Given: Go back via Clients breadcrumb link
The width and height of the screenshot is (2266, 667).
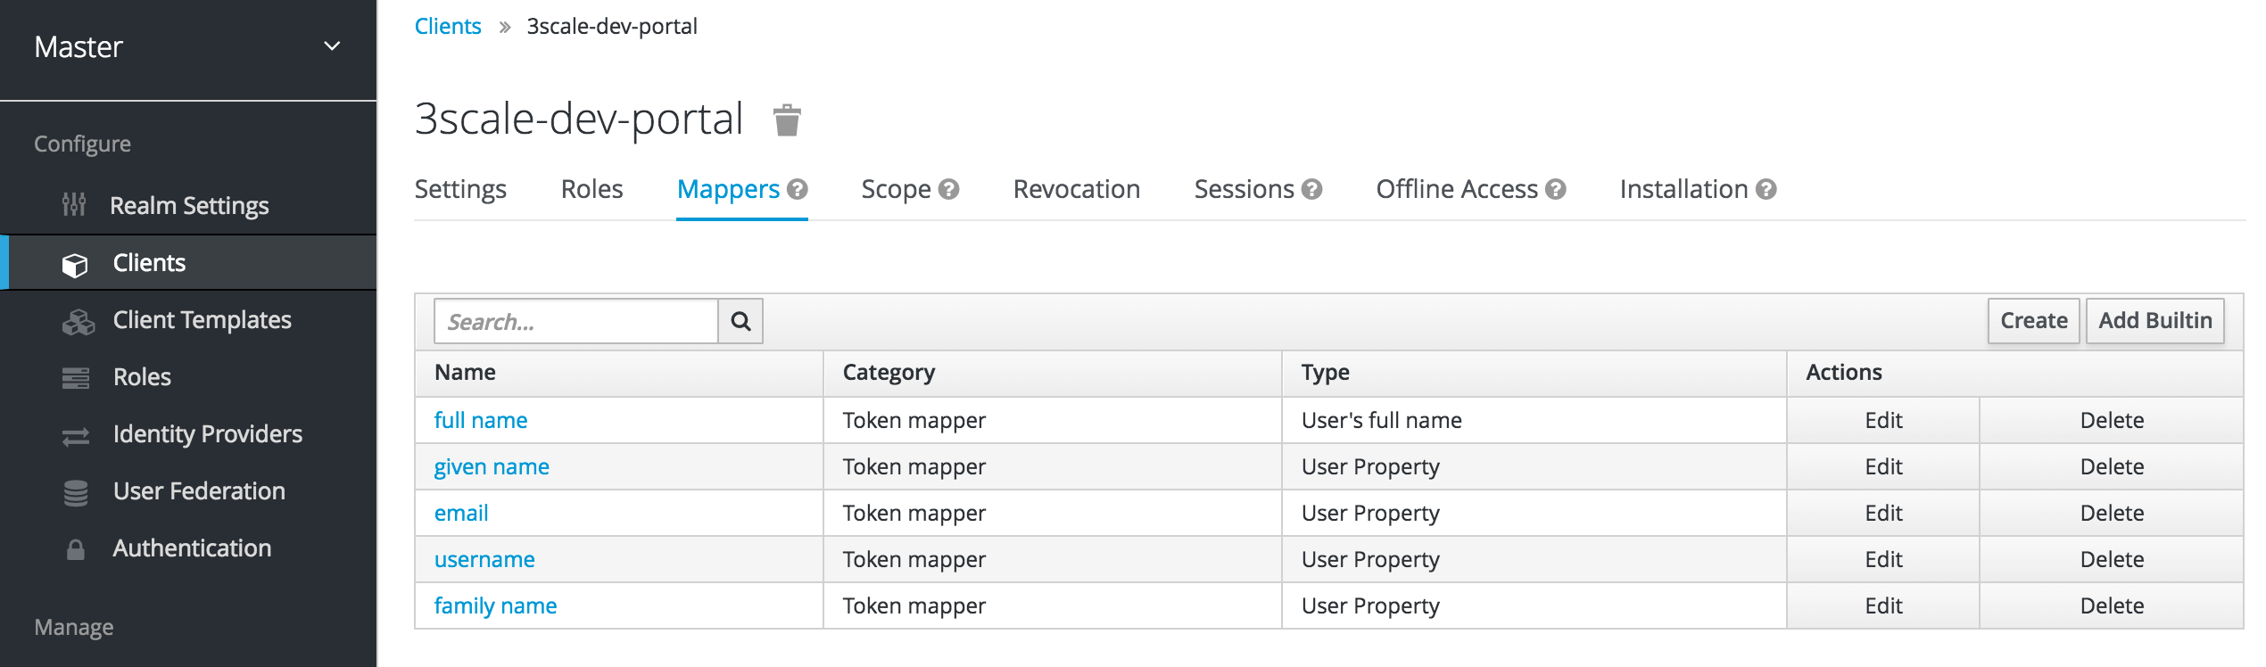Looking at the screenshot, I should pos(448,26).
